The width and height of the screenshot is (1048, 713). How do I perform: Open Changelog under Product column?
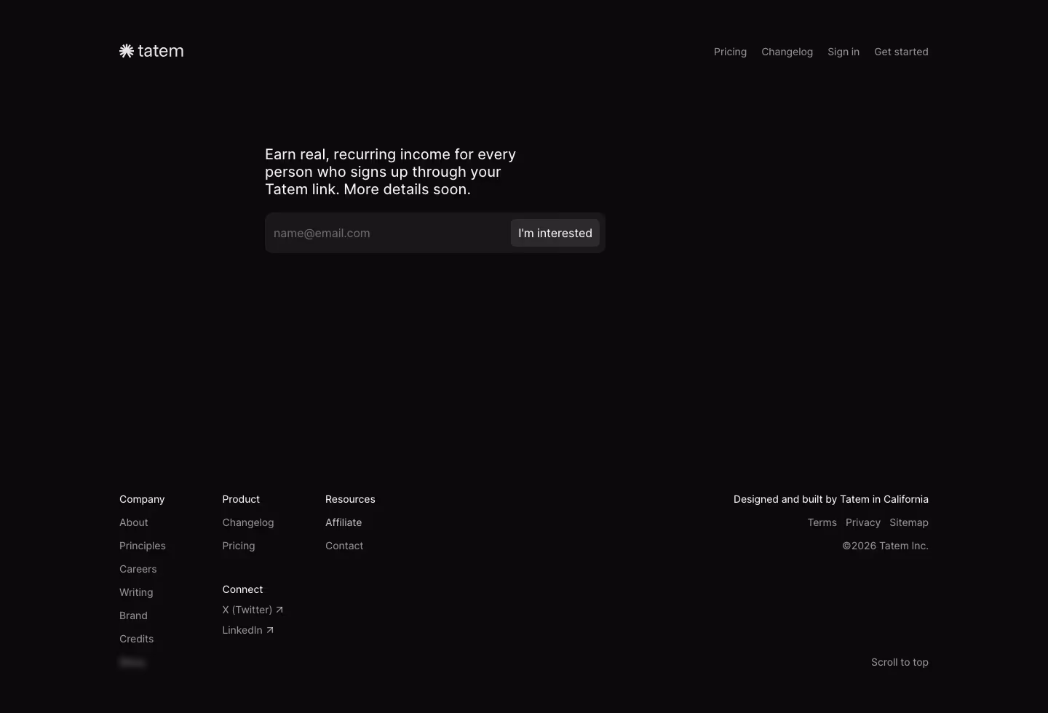click(x=248, y=522)
